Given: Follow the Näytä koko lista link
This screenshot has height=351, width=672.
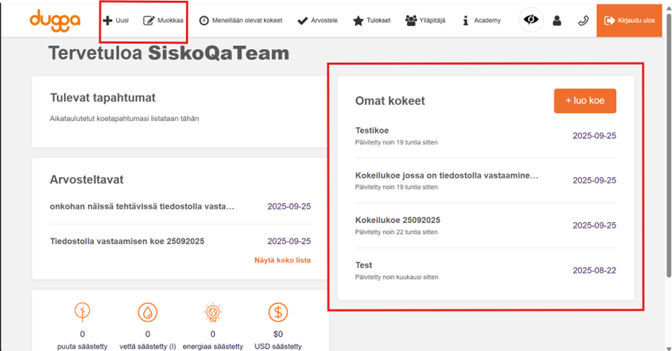Looking at the screenshot, I should (x=282, y=260).
